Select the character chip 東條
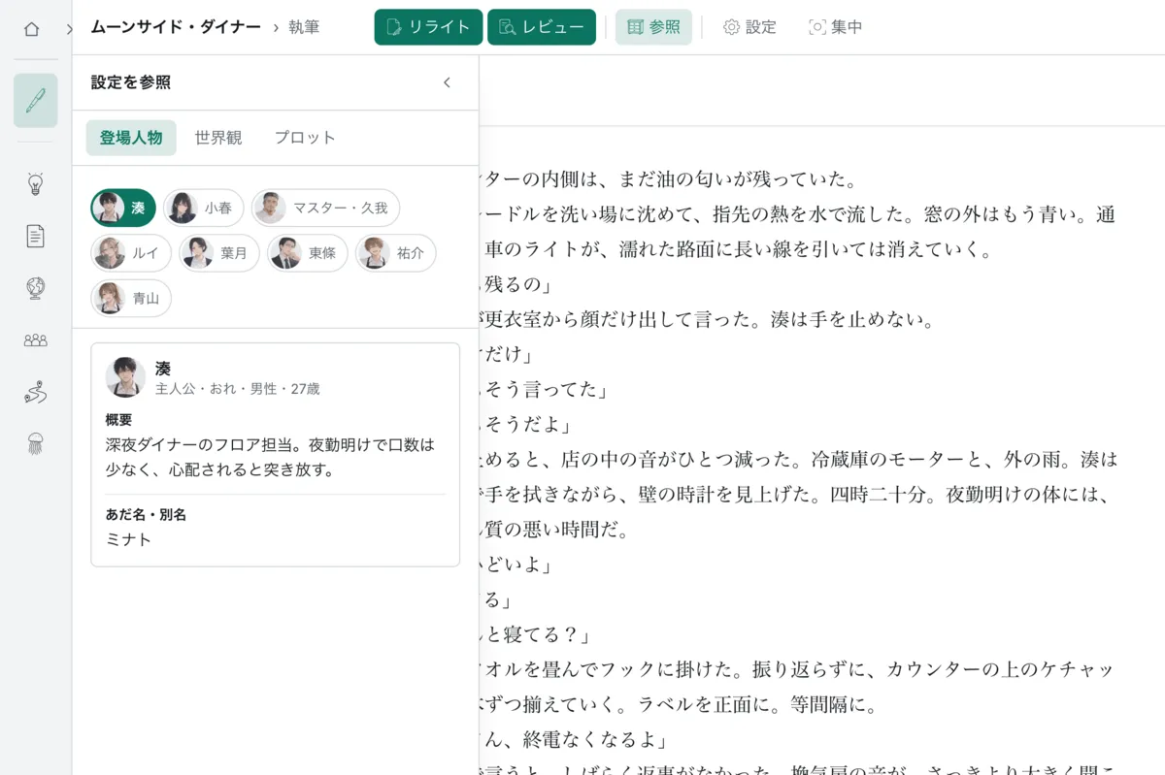This screenshot has width=1165, height=775. [x=307, y=253]
